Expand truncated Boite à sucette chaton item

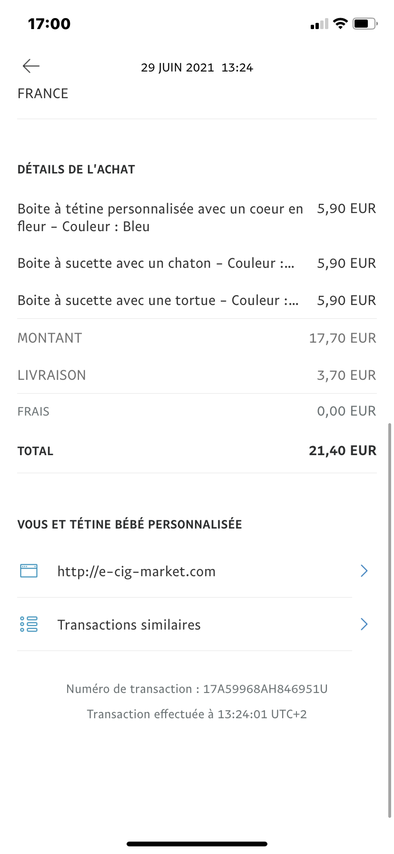point(156,263)
